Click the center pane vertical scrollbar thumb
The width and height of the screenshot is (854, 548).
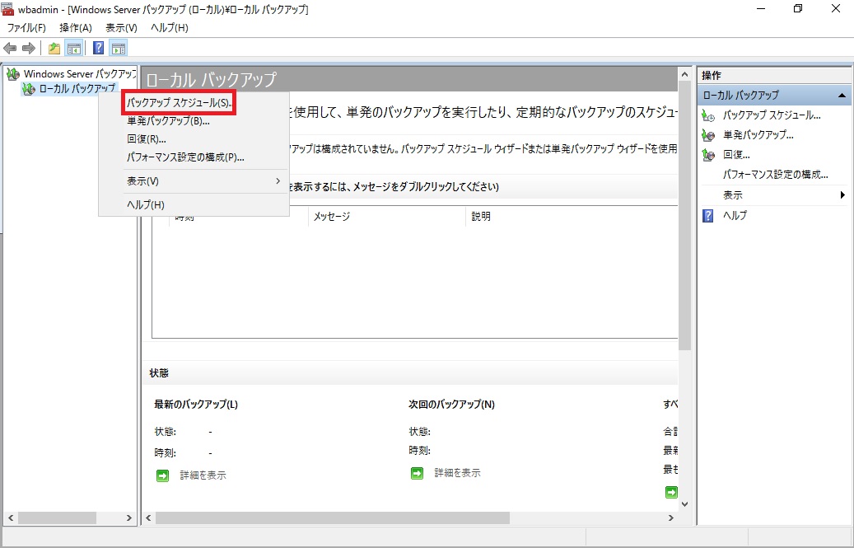point(684,214)
